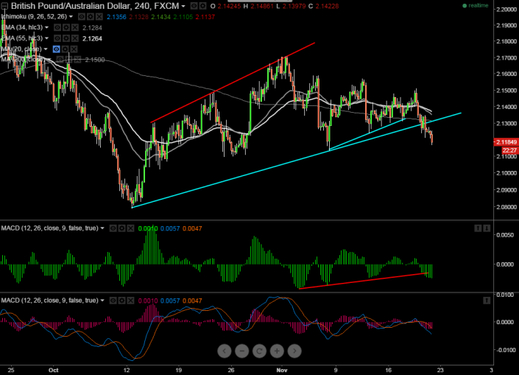Move the lower MACD pane up
The height and width of the screenshot is (375, 519).
tap(487, 301)
